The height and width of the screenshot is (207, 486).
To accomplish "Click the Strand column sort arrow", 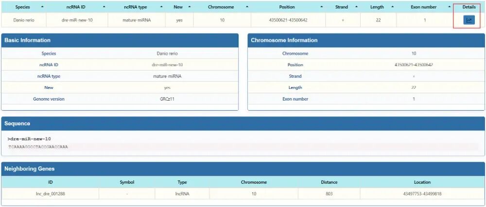I will 356,7.
